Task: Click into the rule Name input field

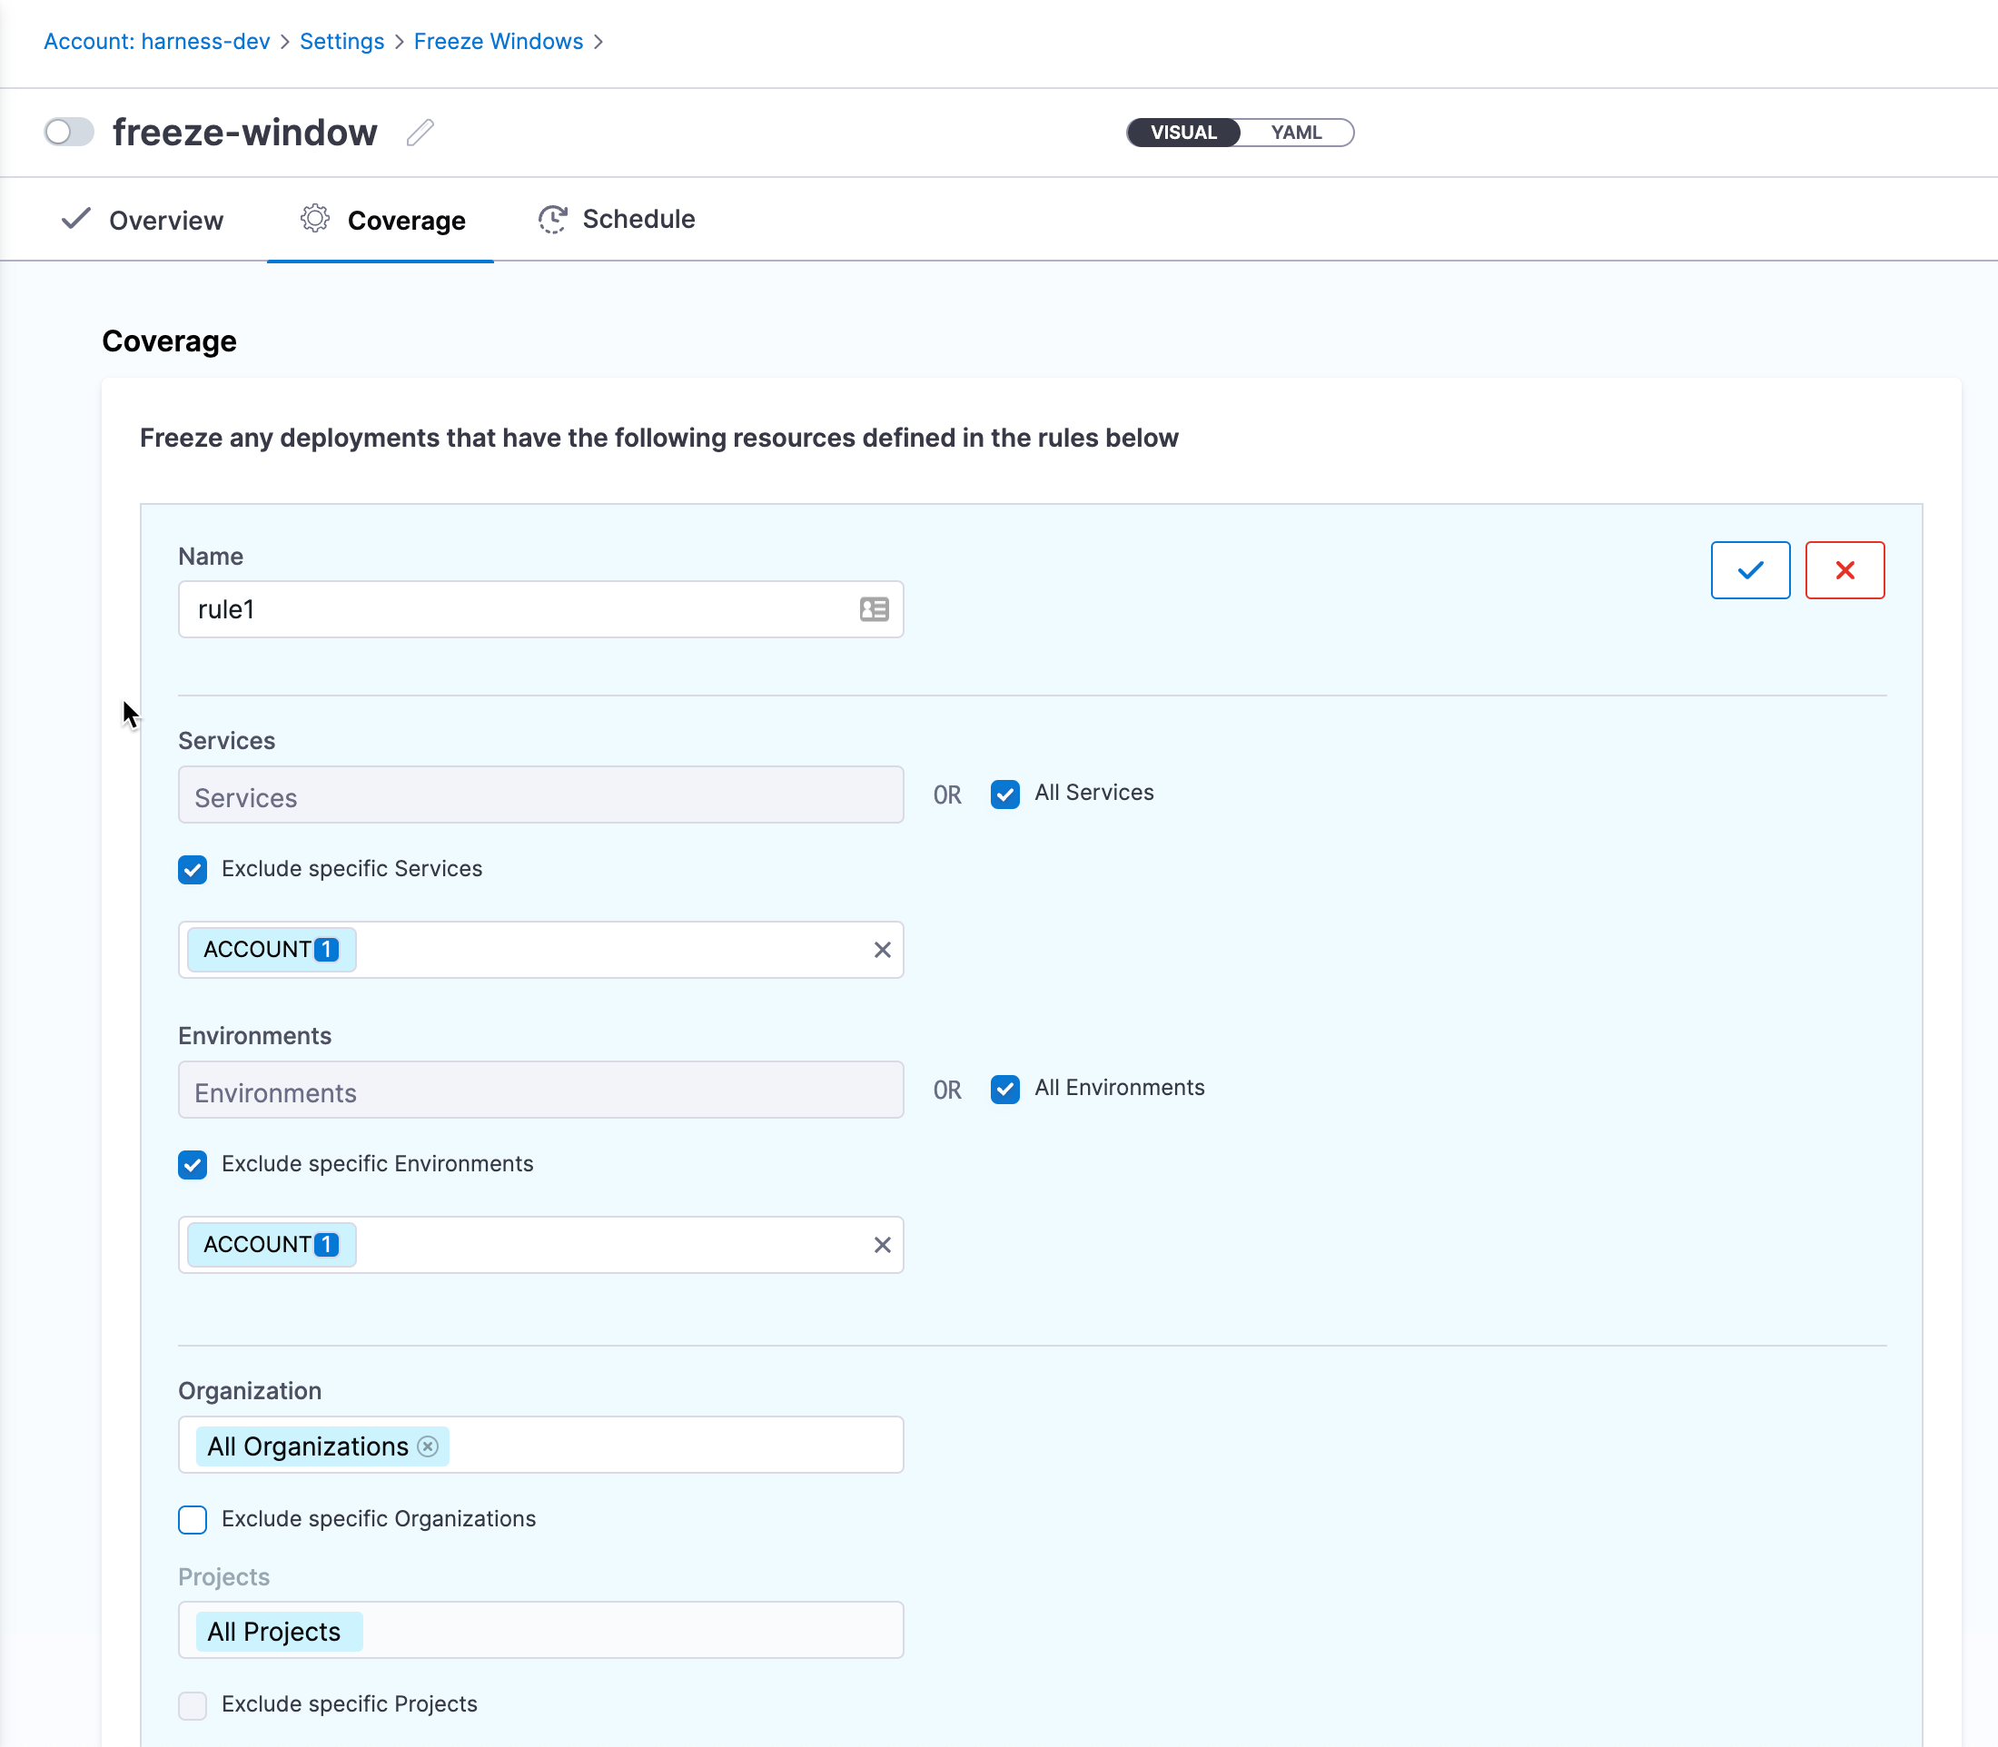Action: 517,610
